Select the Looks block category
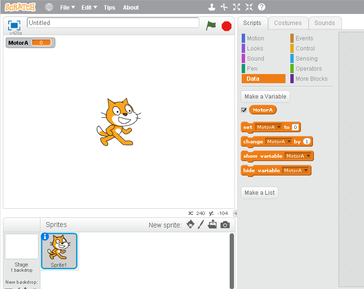This screenshot has height=289, width=364. point(255,49)
